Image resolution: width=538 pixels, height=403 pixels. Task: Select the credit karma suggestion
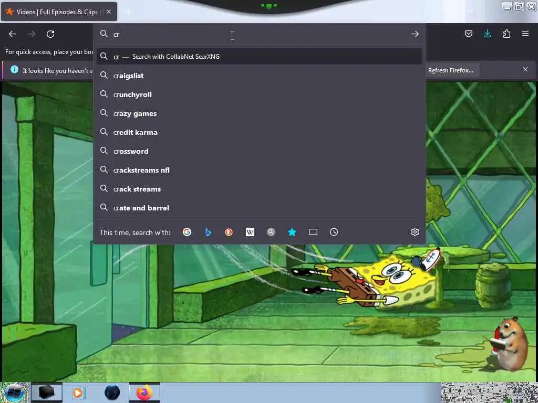click(260, 132)
